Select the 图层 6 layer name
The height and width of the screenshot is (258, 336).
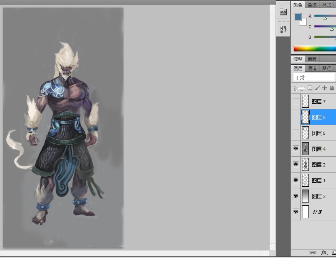pyautogui.click(x=319, y=133)
